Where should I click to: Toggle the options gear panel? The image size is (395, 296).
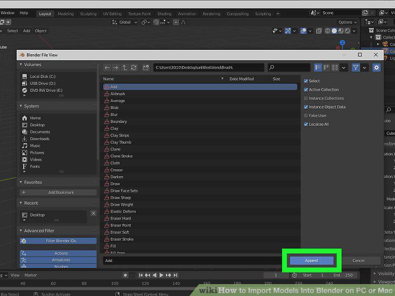(377, 67)
